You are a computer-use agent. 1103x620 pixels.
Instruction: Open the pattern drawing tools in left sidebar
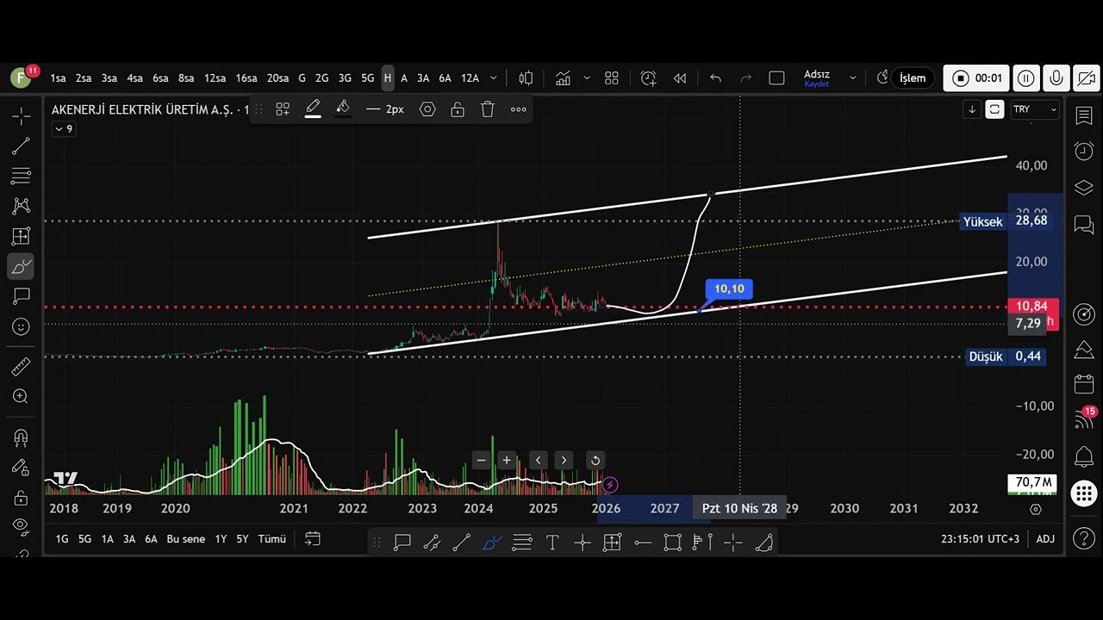[21, 206]
